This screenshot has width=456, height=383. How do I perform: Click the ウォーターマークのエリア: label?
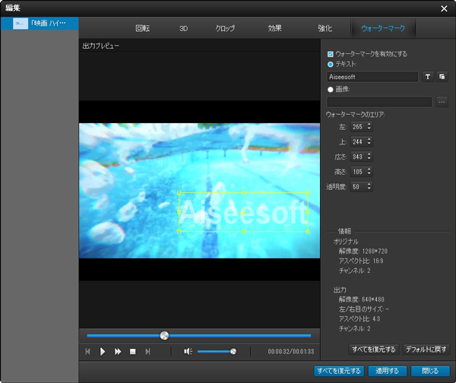[355, 115]
